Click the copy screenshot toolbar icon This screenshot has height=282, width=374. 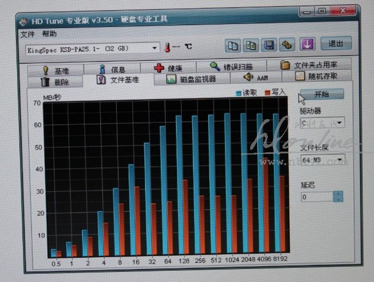[x=251, y=45]
